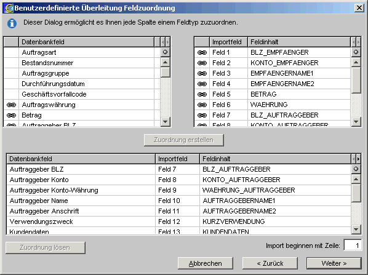Click the link icon next to Feld 7
The height and width of the screenshot is (275, 368).
(x=202, y=115)
